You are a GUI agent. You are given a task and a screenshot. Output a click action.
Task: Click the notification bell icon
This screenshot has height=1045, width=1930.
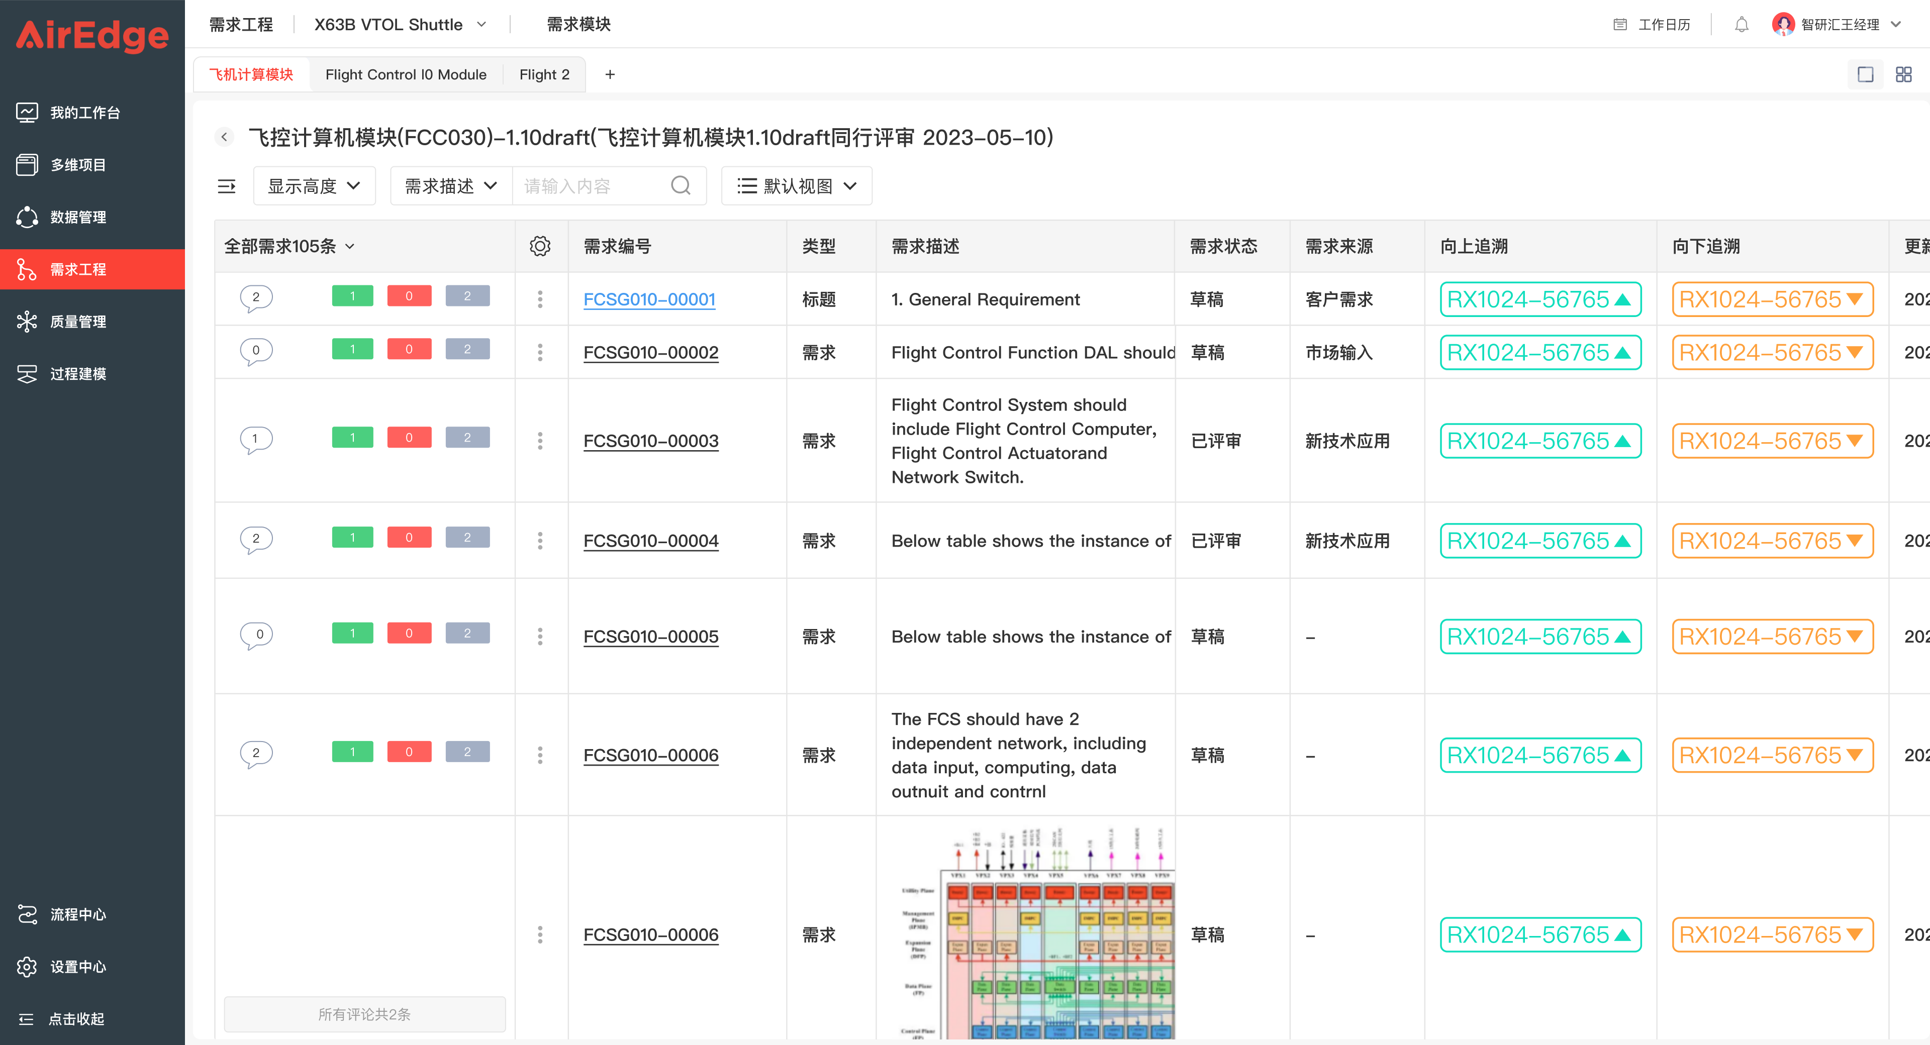point(1741,25)
